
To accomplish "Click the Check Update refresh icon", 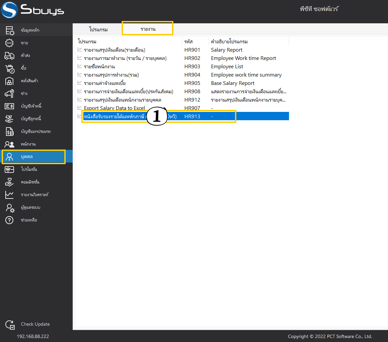I will 10,325.
